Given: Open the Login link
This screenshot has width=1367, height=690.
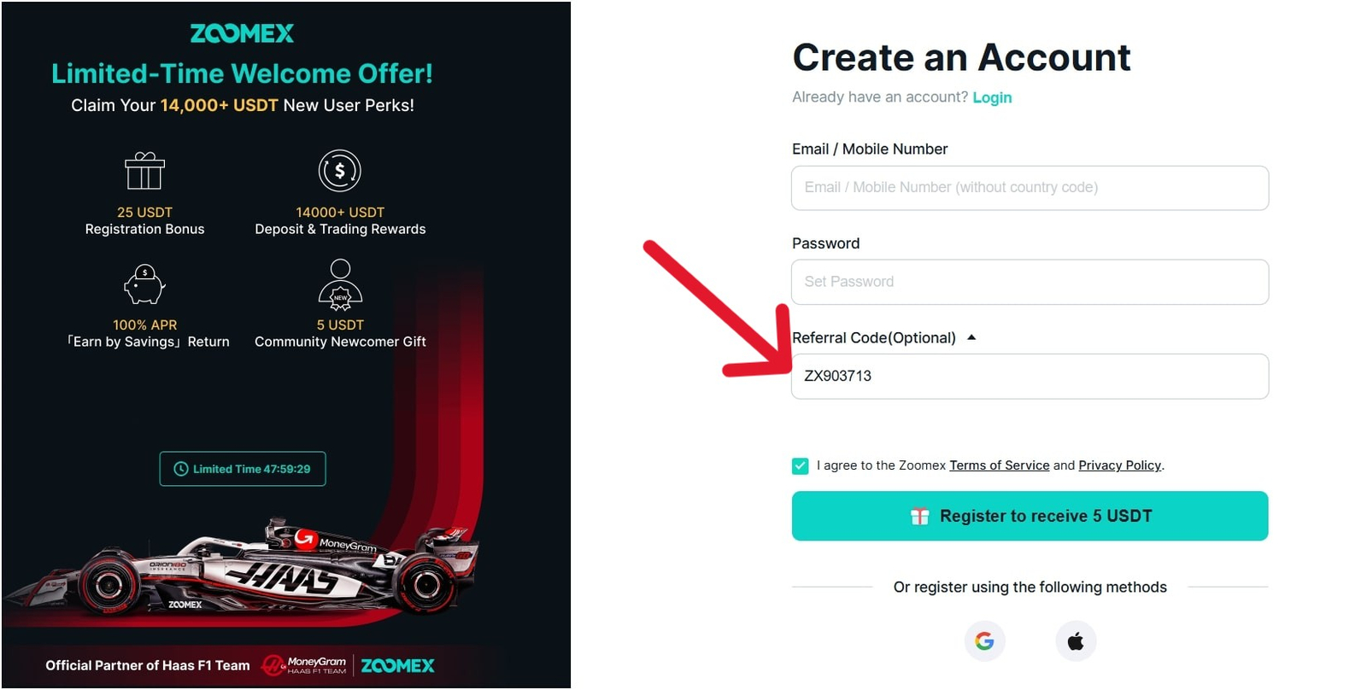Looking at the screenshot, I should click(992, 97).
